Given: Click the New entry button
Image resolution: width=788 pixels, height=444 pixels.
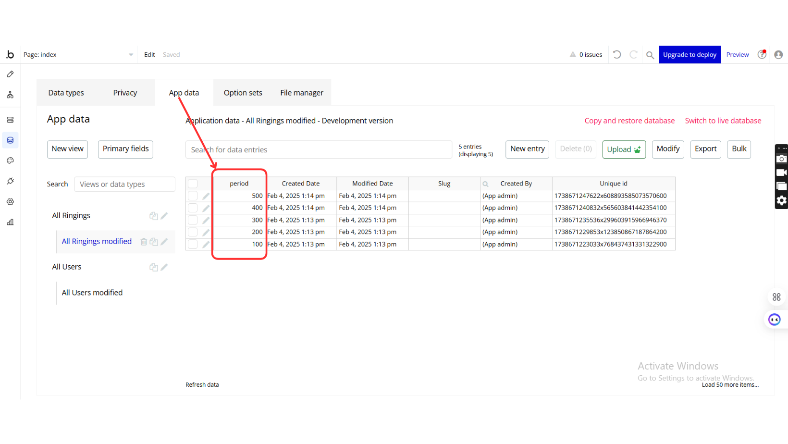Looking at the screenshot, I should tap(527, 149).
